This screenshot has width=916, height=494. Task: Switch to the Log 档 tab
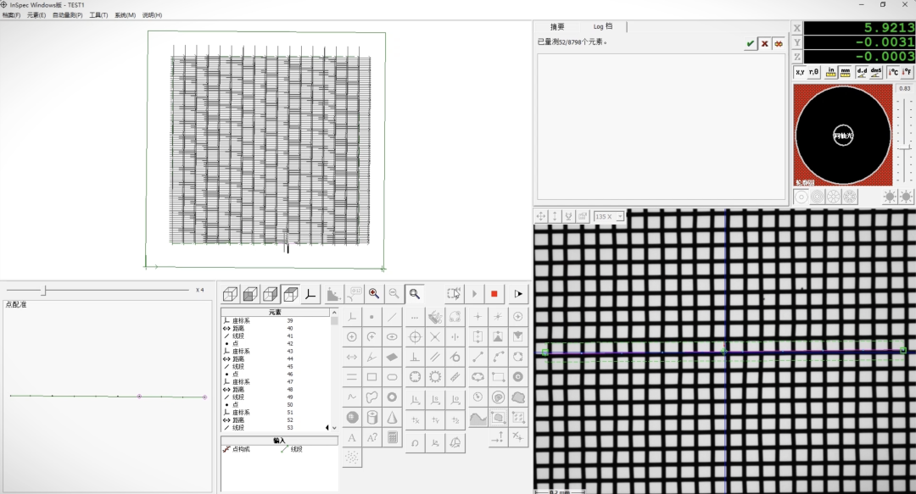tap(603, 27)
